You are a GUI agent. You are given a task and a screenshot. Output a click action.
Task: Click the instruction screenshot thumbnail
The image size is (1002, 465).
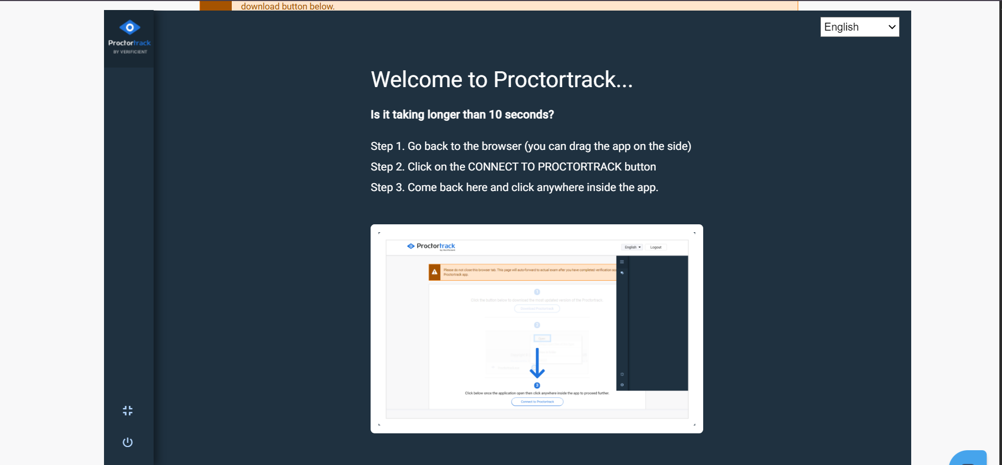pos(537,329)
